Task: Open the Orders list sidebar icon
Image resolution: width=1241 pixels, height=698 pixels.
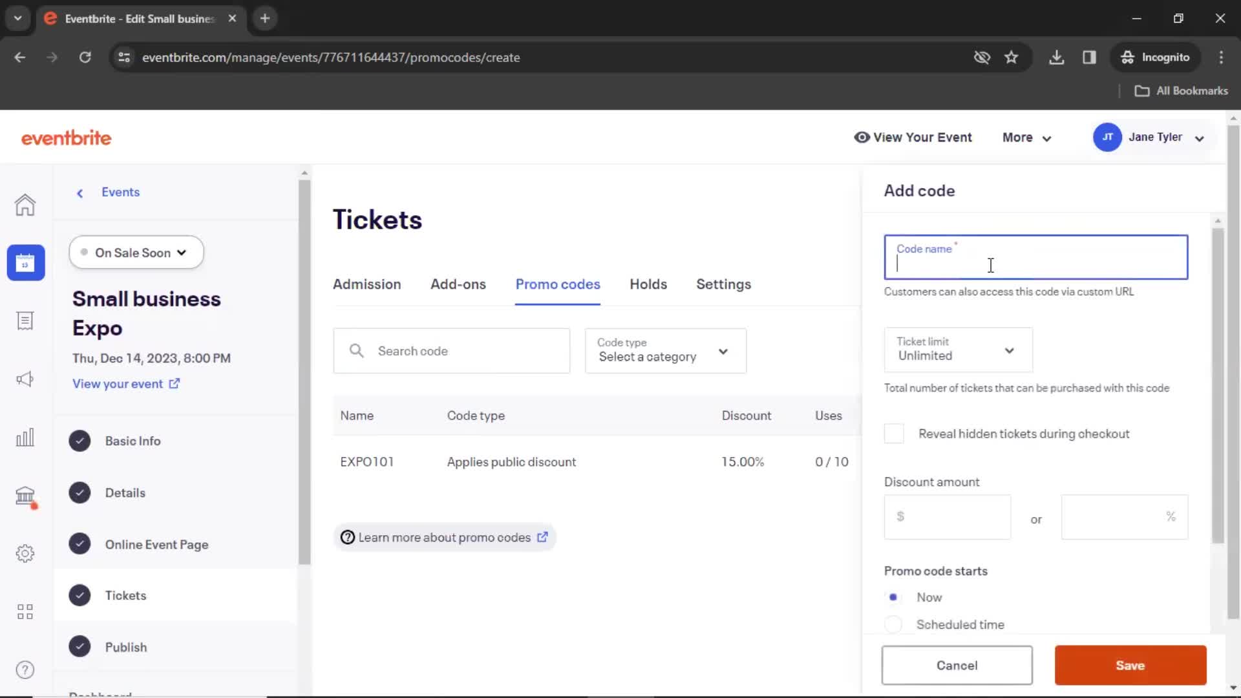Action: [x=25, y=321]
